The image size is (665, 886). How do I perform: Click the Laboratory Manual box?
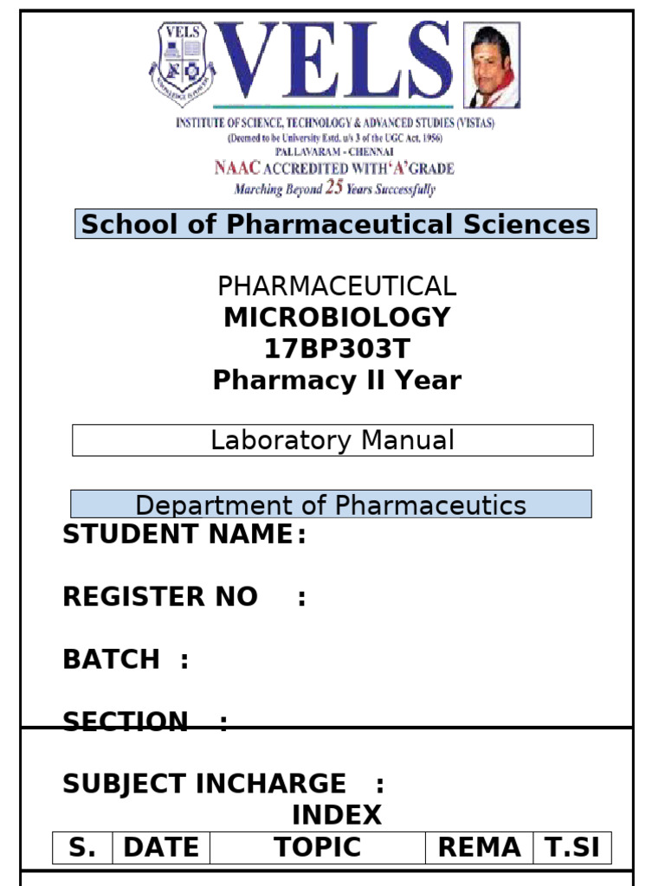point(332,440)
